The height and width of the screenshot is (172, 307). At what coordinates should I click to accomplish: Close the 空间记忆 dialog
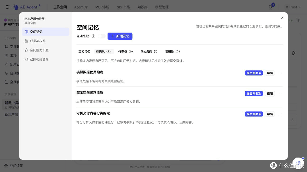coord(282,18)
